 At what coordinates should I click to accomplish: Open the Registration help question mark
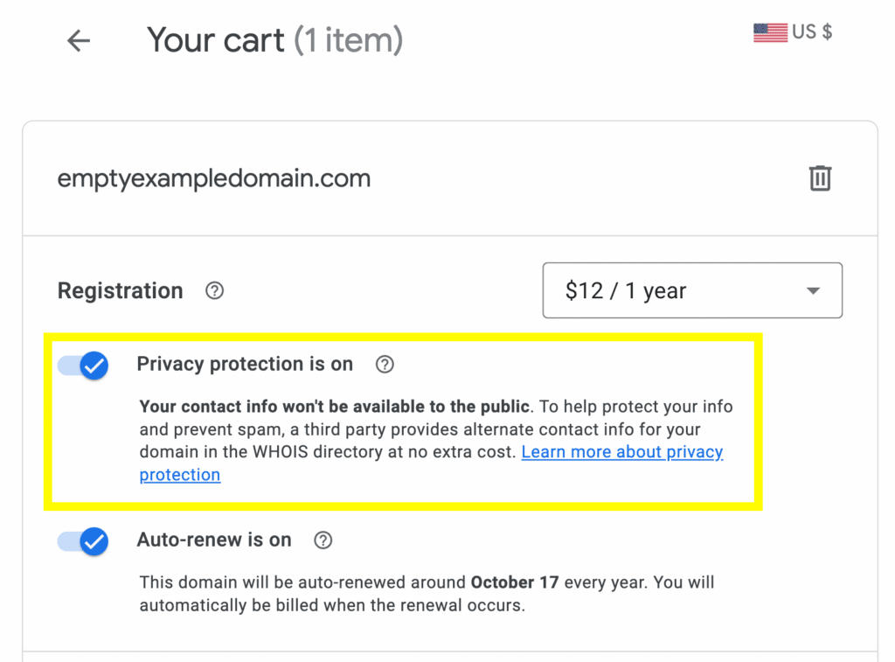[x=215, y=290]
